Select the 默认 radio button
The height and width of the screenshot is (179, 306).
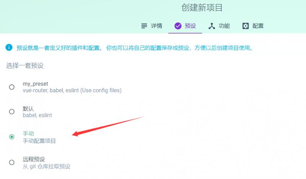click(12, 112)
